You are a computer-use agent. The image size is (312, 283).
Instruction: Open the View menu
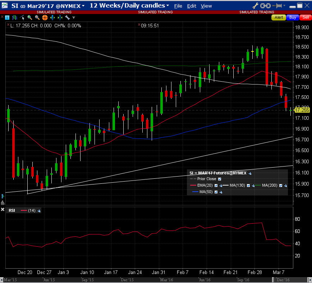[206, 6]
